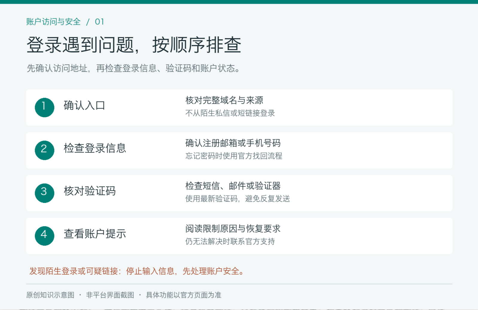Open the 检查登录信息 step title
Screen dimensions: 478x310
(95, 148)
